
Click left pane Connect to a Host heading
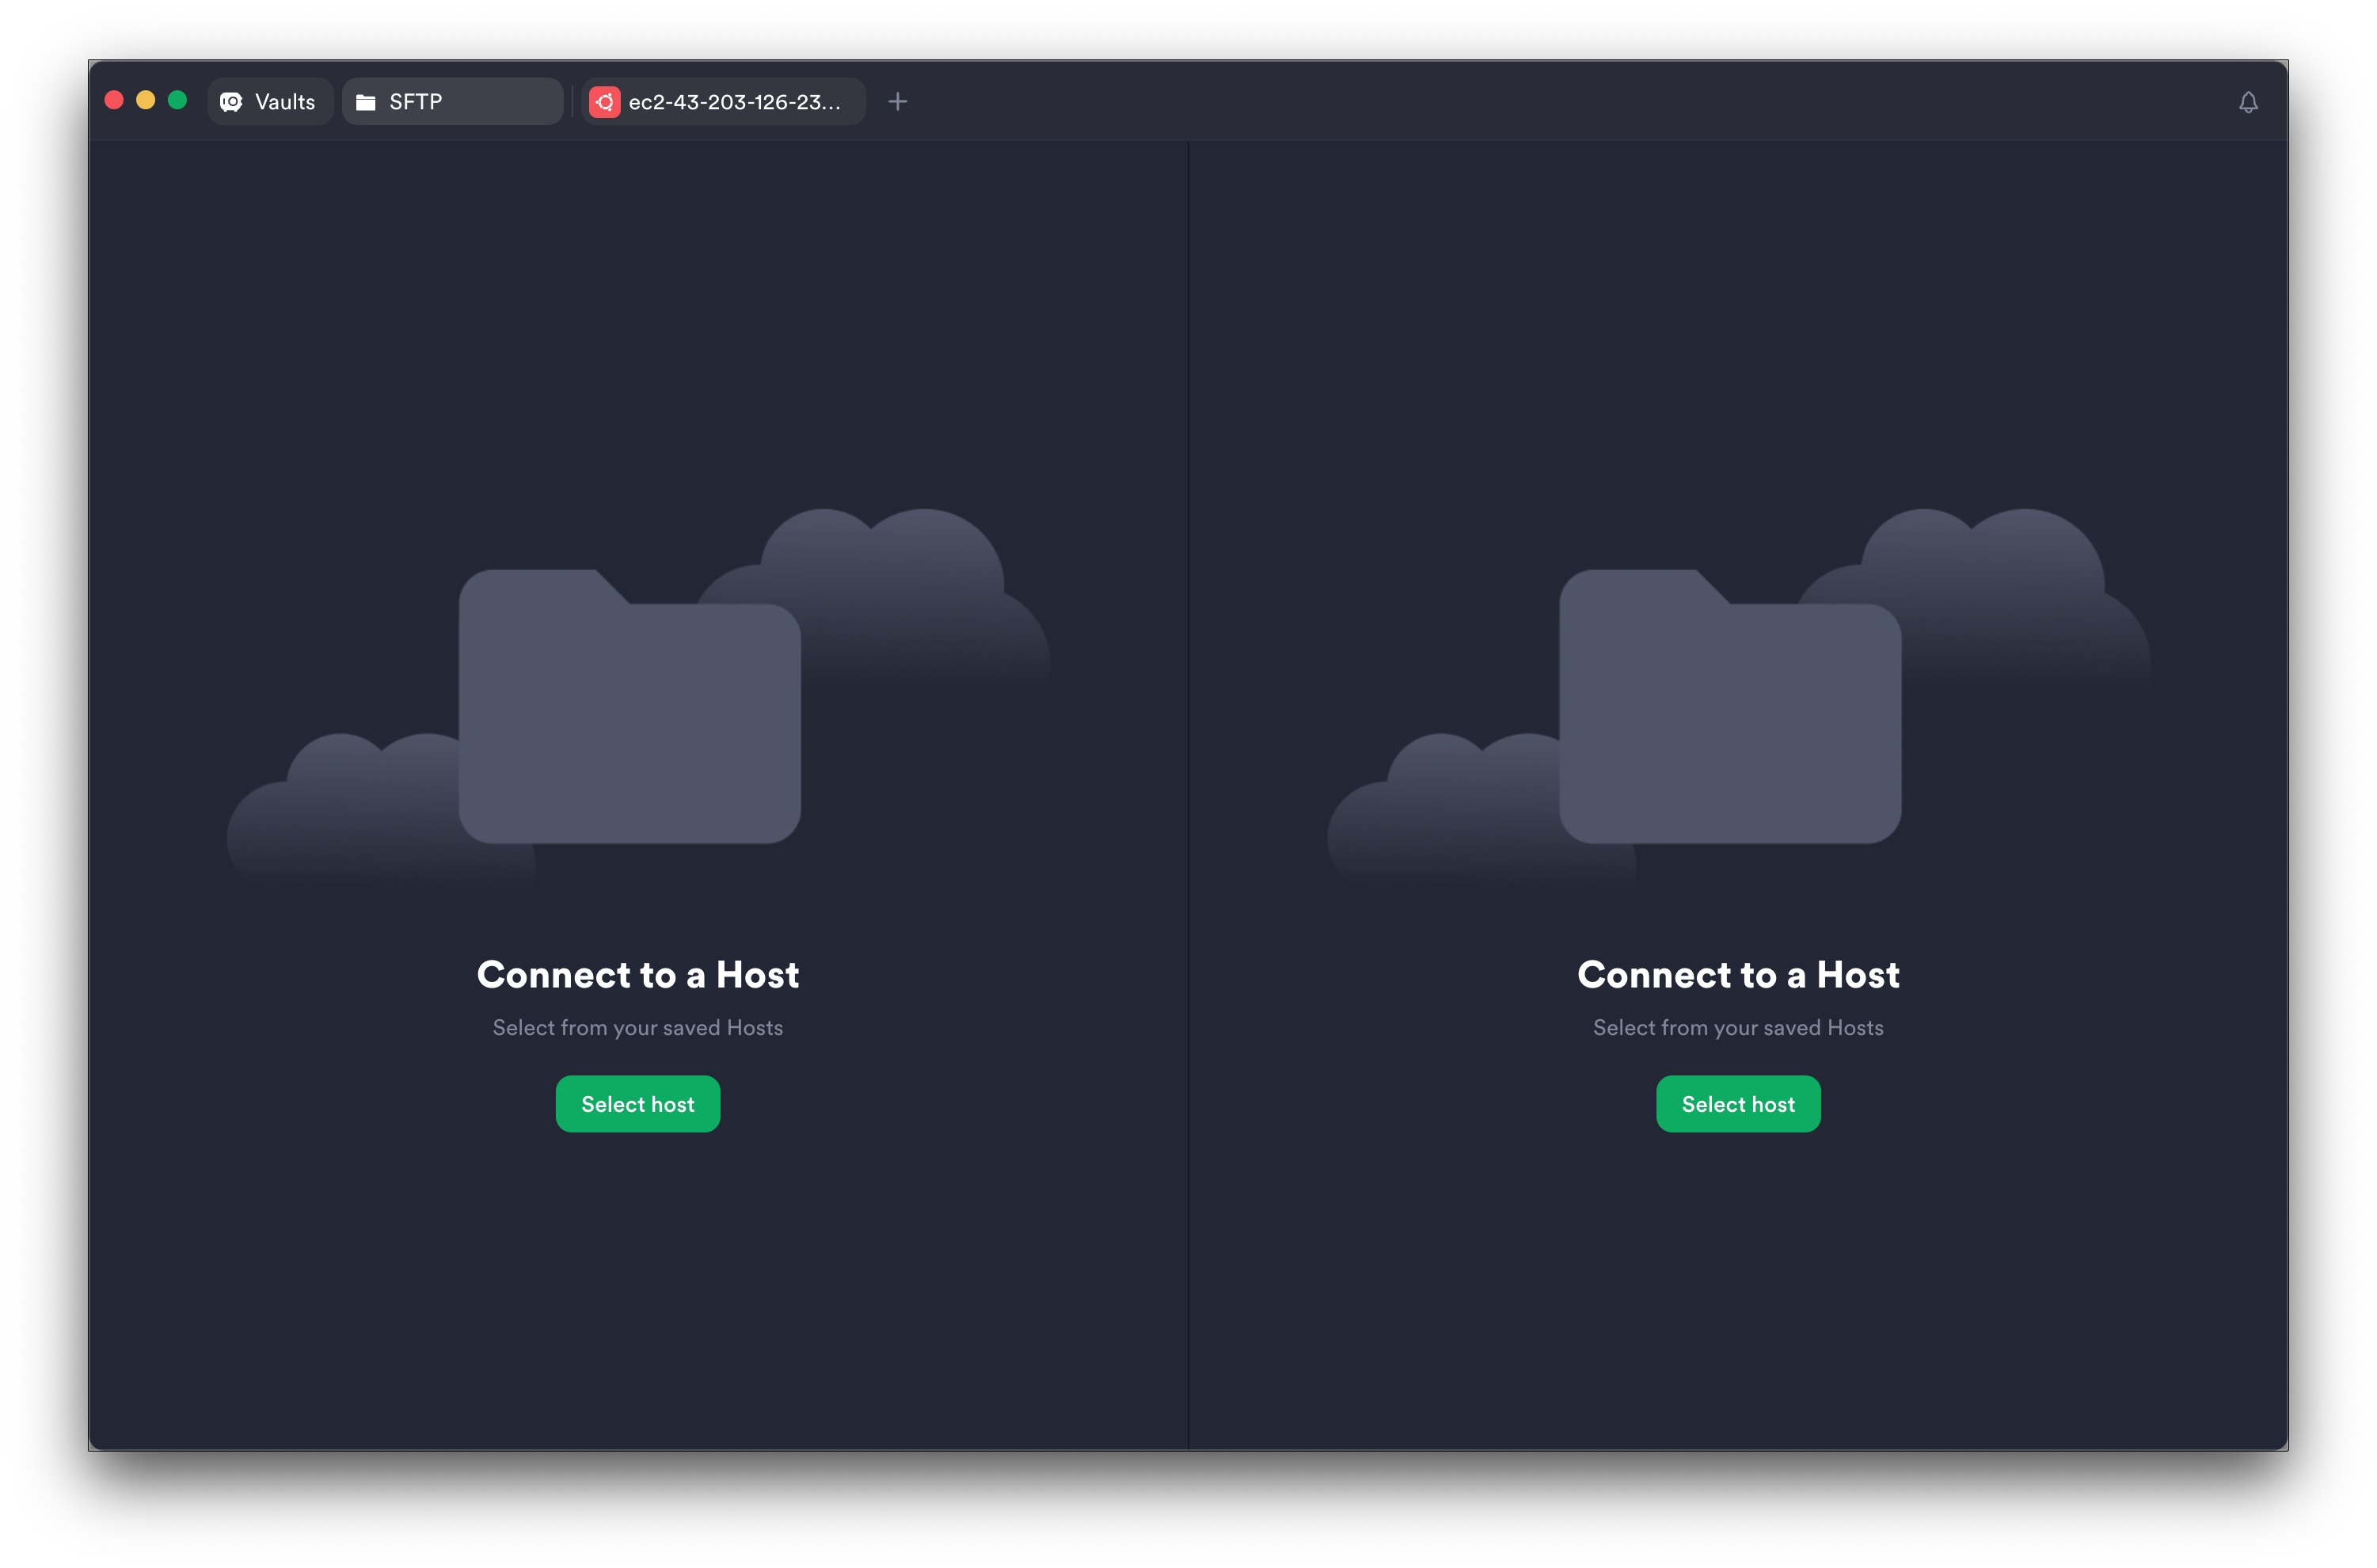pos(637,975)
